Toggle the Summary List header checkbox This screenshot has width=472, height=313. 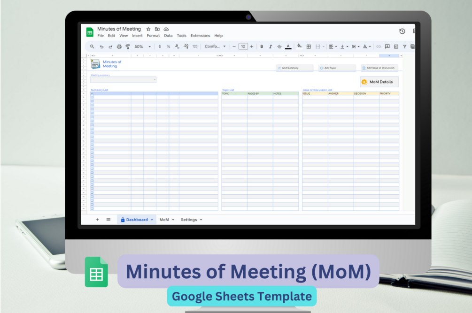click(x=92, y=93)
